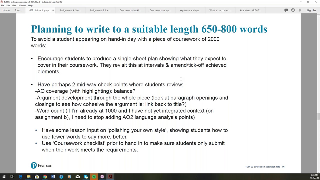Click the Sign In button
The width and height of the screenshot is (320, 180).
click(311, 10)
